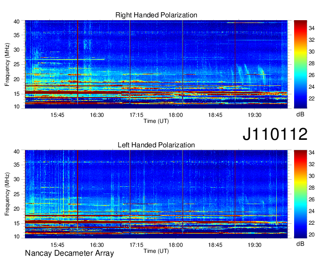Viewport: 320px width, 259px height.
Task: Click the 15 MHz tick on right-handed plot
Action: tap(16, 94)
